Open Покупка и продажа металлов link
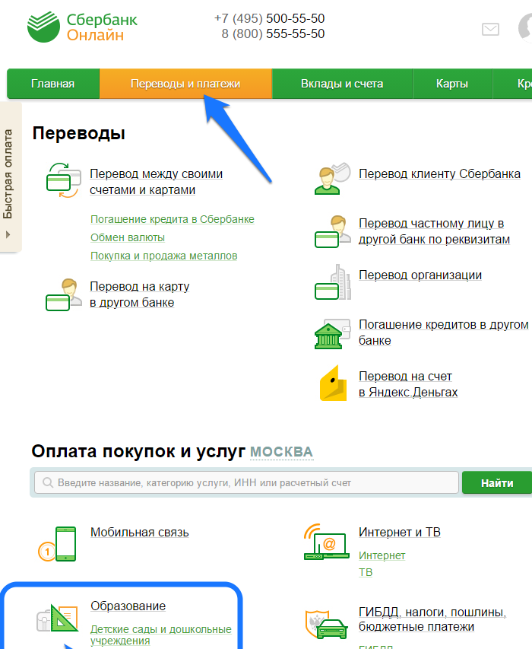The height and width of the screenshot is (649, 532). [163, 256]
